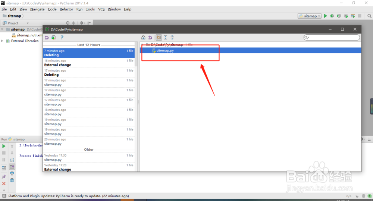This screenshot has width=373, height=201.
Task: Select the Yesterday 17:30 sitemap.py revision
Action: point(89,157)
